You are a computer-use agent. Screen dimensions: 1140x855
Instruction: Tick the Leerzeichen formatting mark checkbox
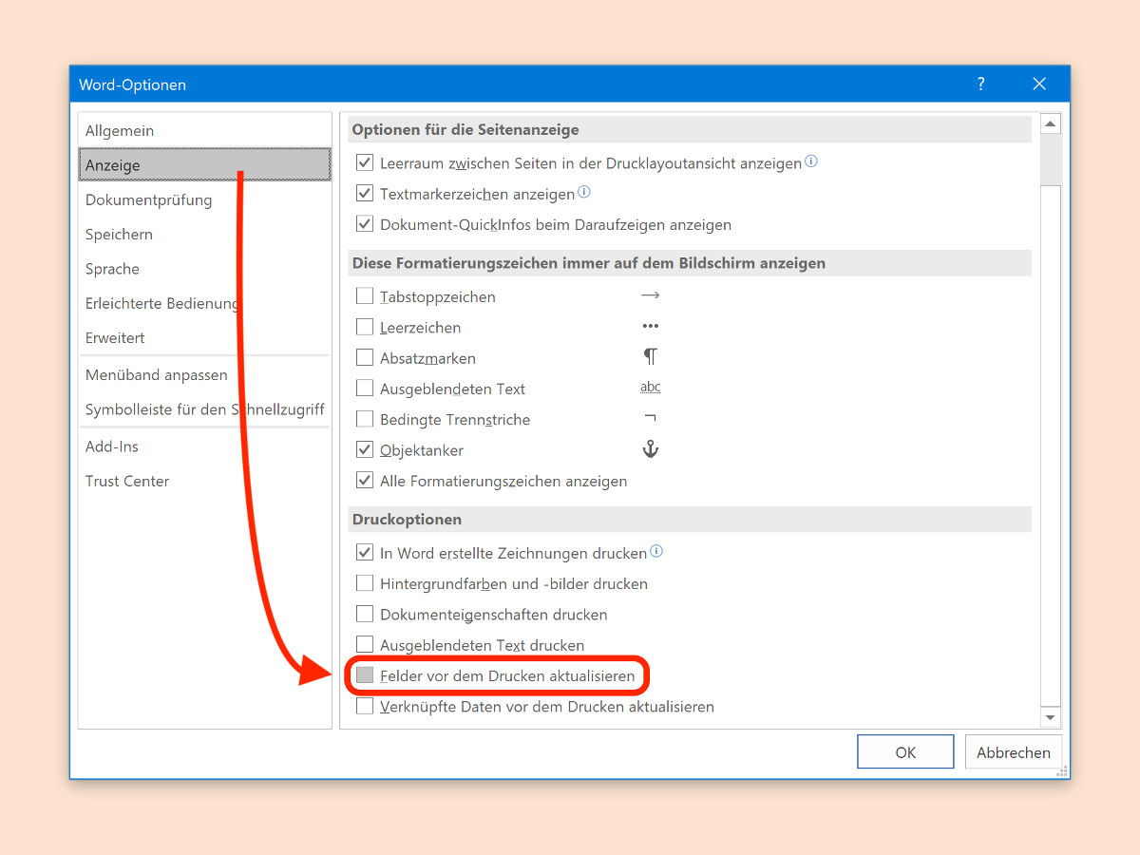tap(365, 327)
